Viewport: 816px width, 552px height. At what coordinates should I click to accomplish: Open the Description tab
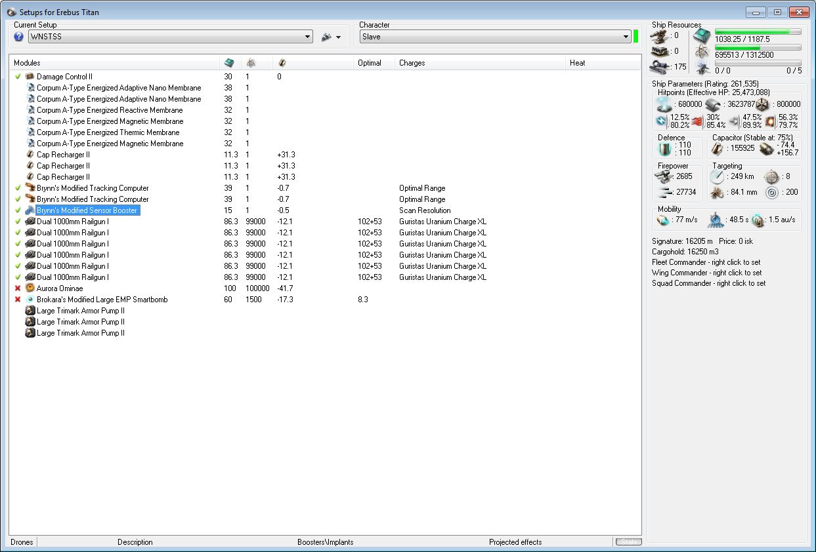coord(135,542)
